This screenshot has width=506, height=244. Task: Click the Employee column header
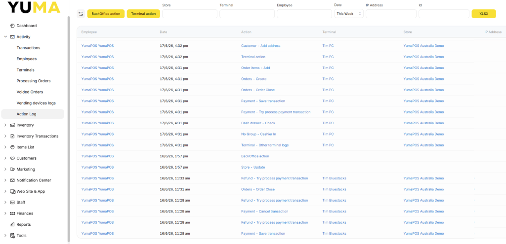[x=89, y=32]
